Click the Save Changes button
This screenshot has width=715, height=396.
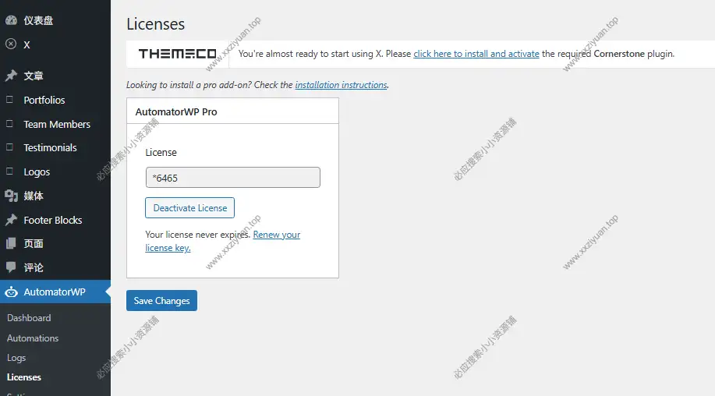tap(161, 301)
